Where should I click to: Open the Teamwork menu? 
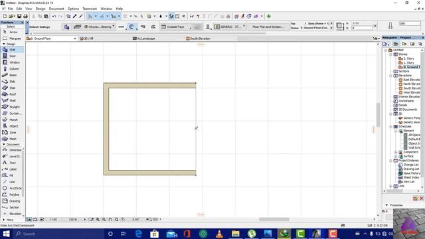pyautogui.click(x=90, y=9)
